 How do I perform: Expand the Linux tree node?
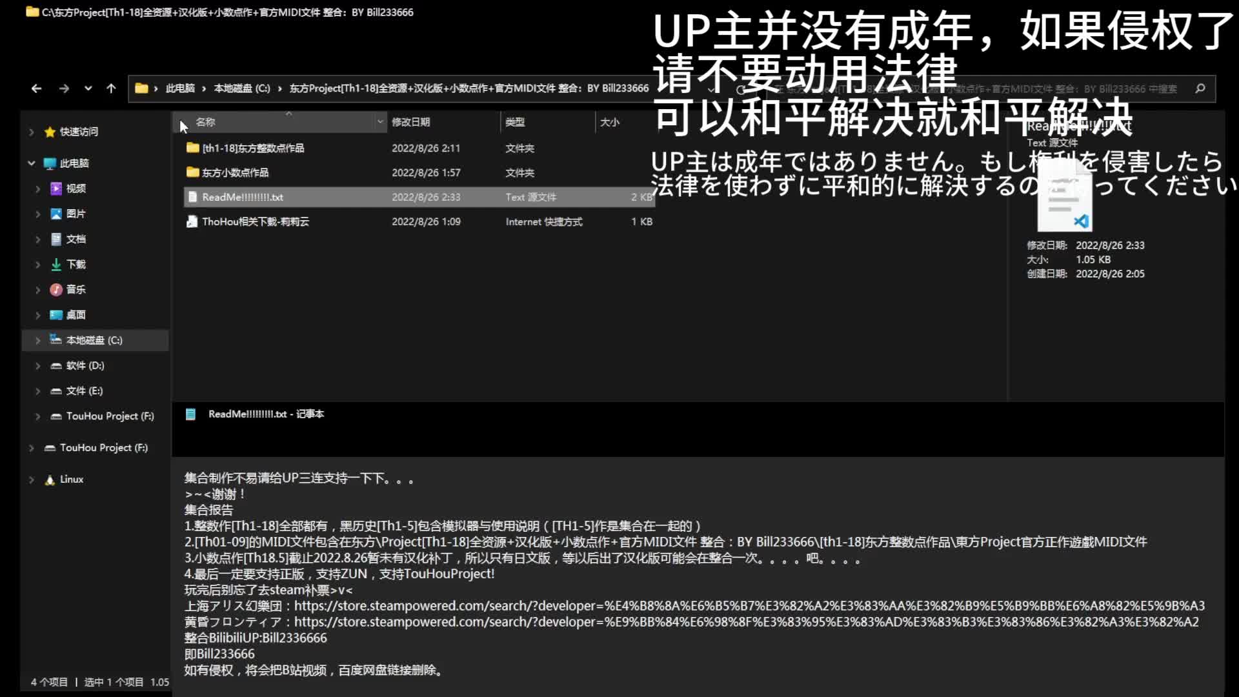tap(32, 480)
